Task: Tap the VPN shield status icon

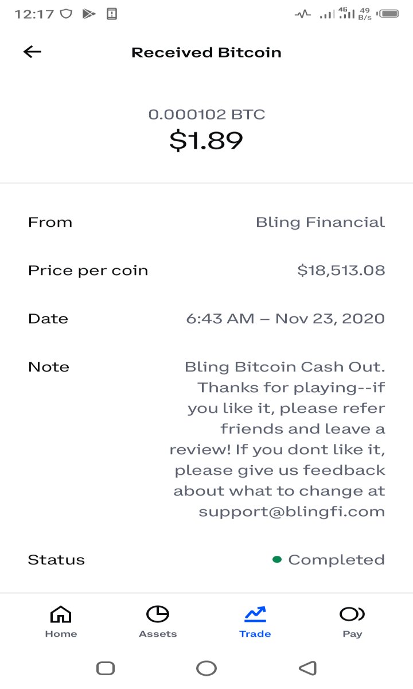Action: click(x=67, y=14)
